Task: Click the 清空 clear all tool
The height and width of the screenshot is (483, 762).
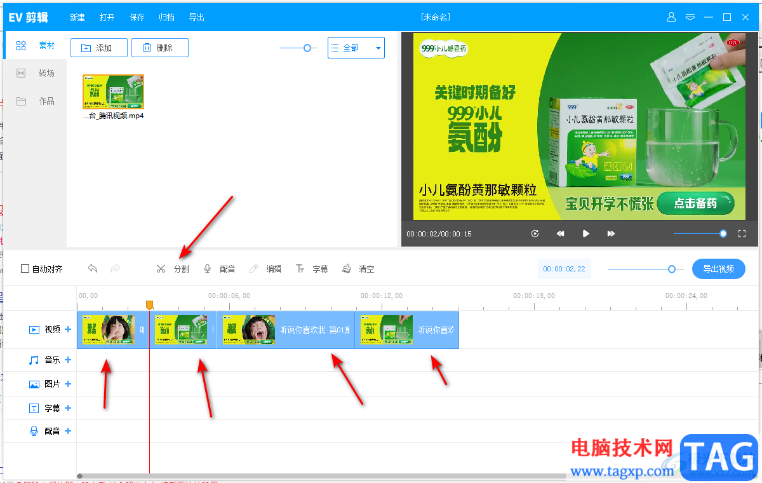Action: coord(358,269)
